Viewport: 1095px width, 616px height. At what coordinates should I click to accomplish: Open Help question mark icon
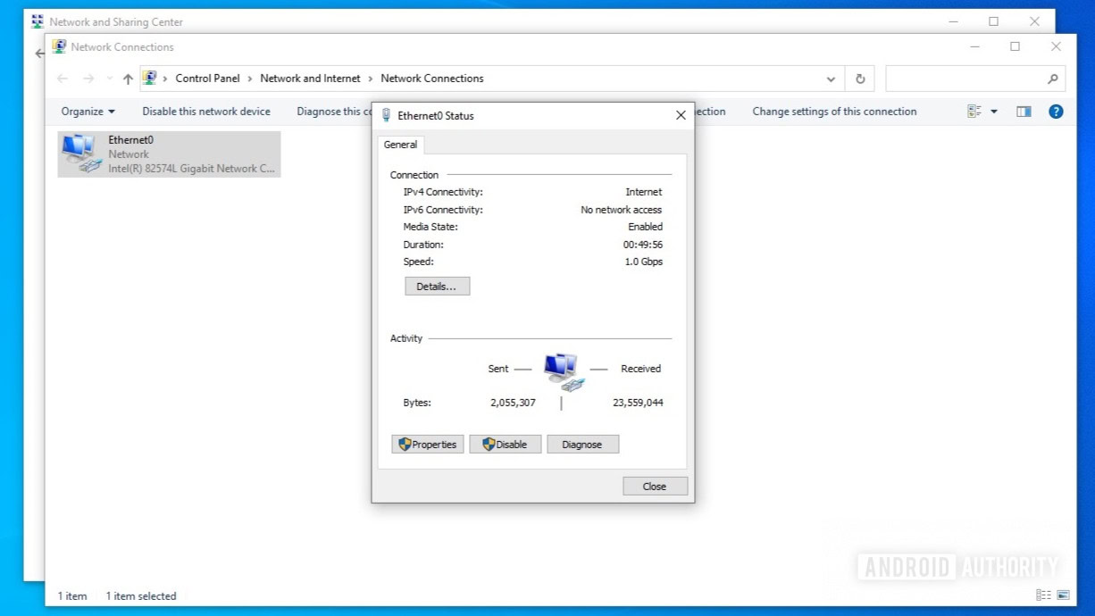click(x=1056, y=112)
